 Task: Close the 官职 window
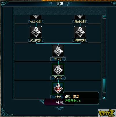[x=114, y=4]
